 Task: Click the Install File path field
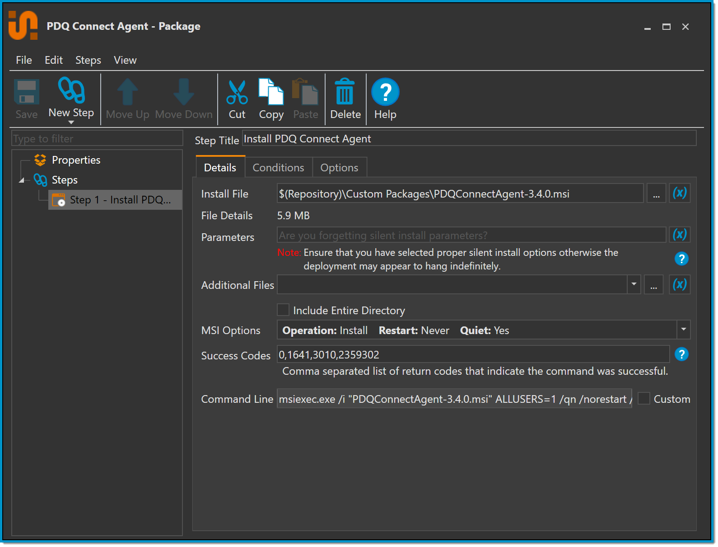460,193
